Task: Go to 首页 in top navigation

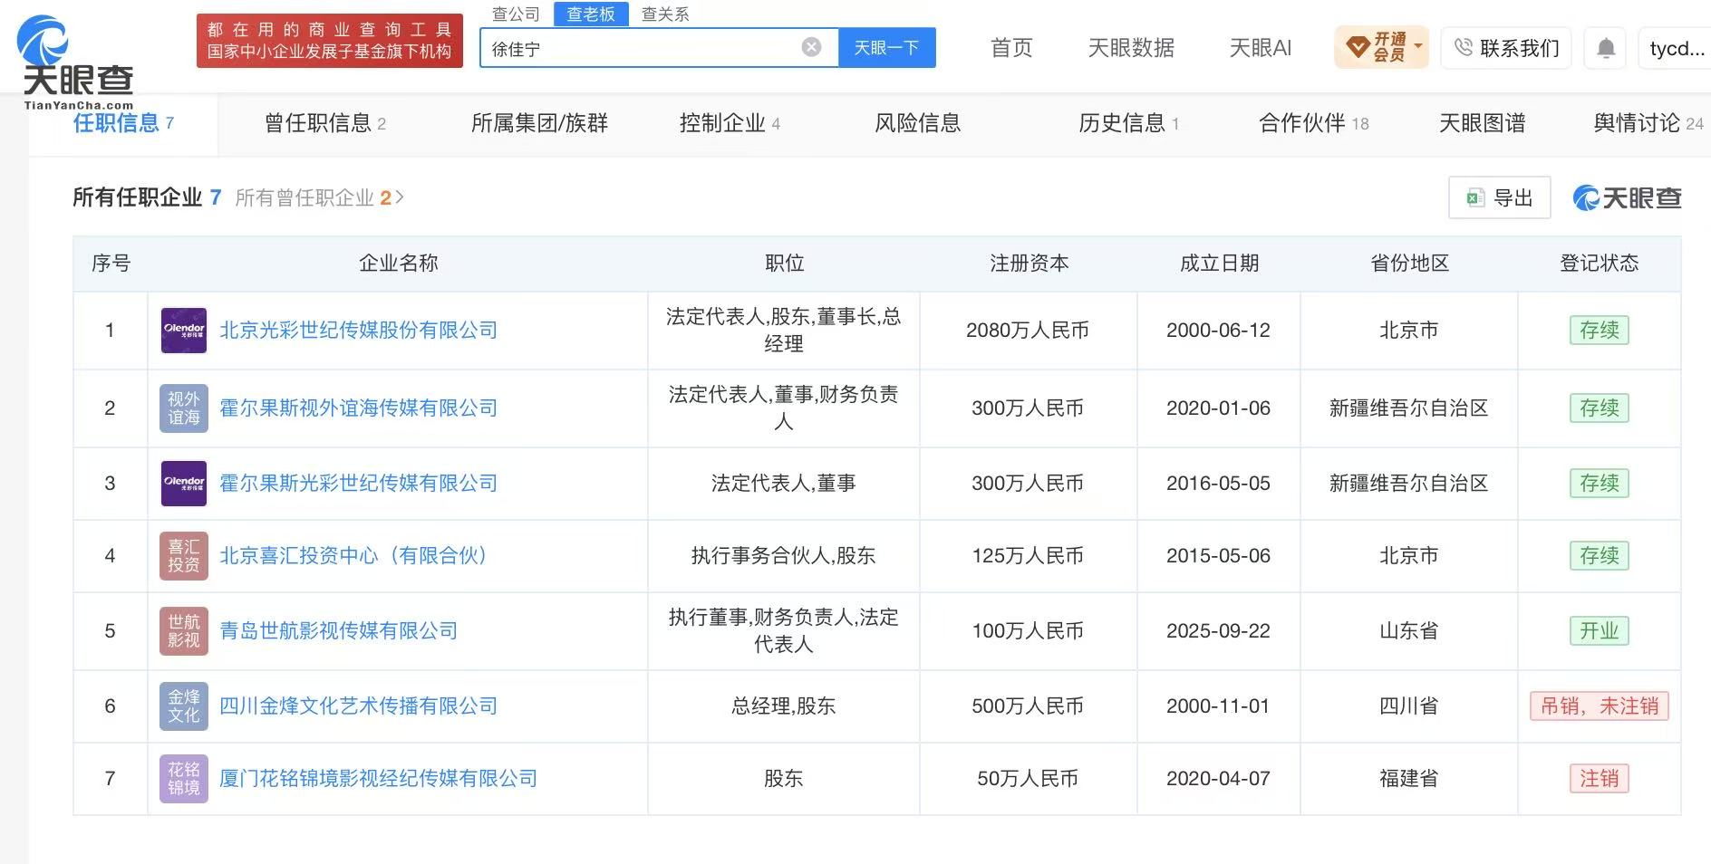Action: pyautogui.click(x=1011, y=48)
